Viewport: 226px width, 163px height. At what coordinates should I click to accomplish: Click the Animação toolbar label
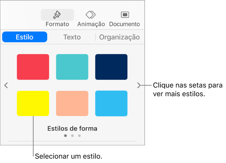[91, 24]
